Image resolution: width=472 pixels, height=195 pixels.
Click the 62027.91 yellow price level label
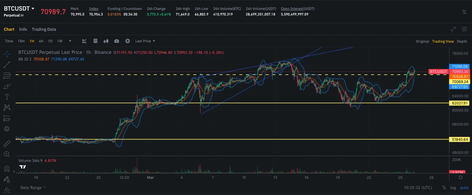tap(459, 103)
